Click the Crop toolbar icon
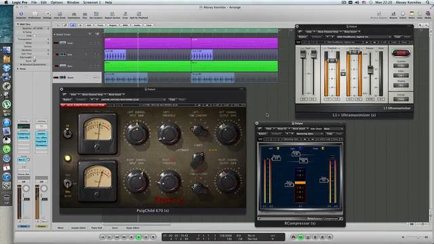 tap(125, 15)
